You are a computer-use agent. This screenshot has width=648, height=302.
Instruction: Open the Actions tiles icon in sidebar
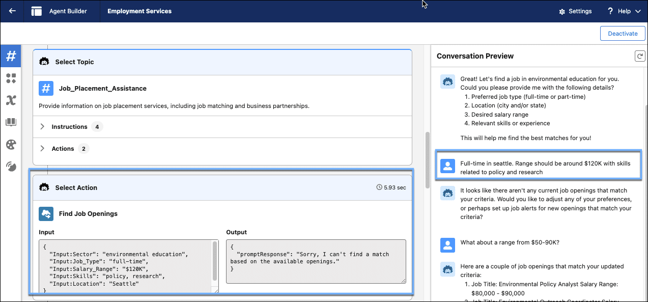coord(11,78)
